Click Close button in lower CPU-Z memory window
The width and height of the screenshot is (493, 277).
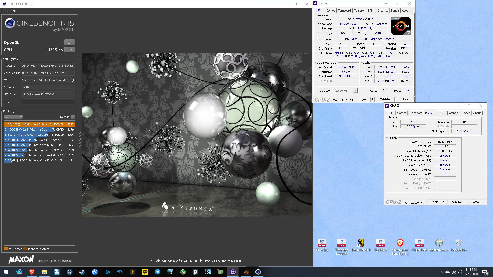click(x=476, y=202)
